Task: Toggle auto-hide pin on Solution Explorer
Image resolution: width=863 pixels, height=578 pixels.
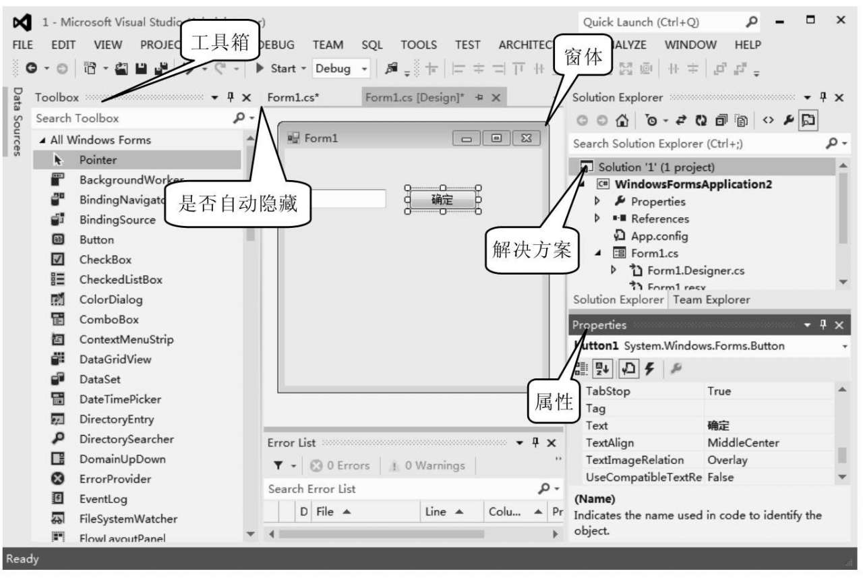Action: click(x=823, y=97)
